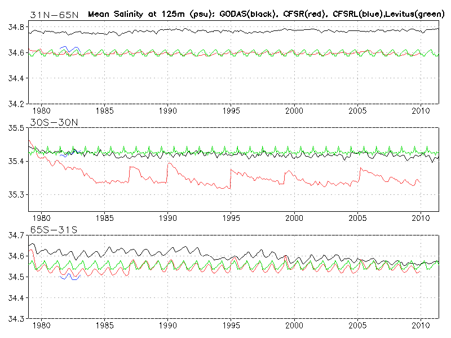Pick the 2005 x-axis label under the 65S-31S panel
Screen dimensions: 451x338
tap(357, 326)
